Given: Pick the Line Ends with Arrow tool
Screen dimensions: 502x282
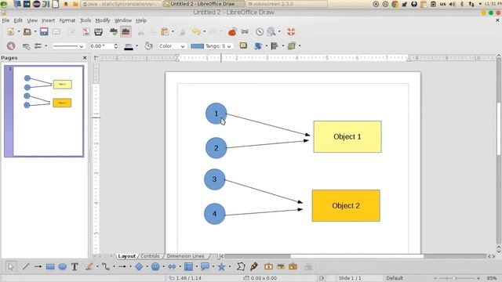Looking at the screenshot, I should coord(38,266).
